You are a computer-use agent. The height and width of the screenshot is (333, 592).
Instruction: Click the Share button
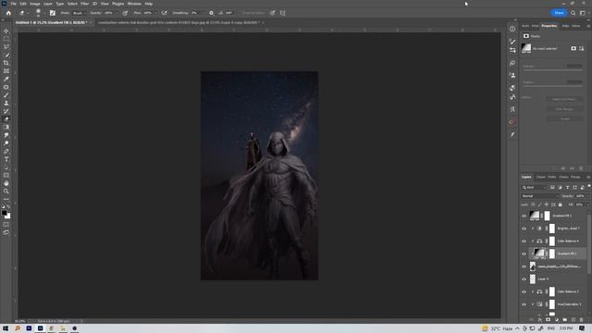tap(559, 13)
